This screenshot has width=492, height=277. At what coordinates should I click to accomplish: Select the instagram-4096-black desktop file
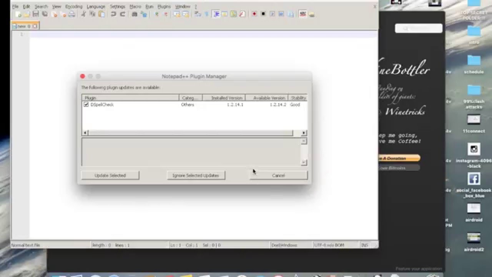(474, 156)
